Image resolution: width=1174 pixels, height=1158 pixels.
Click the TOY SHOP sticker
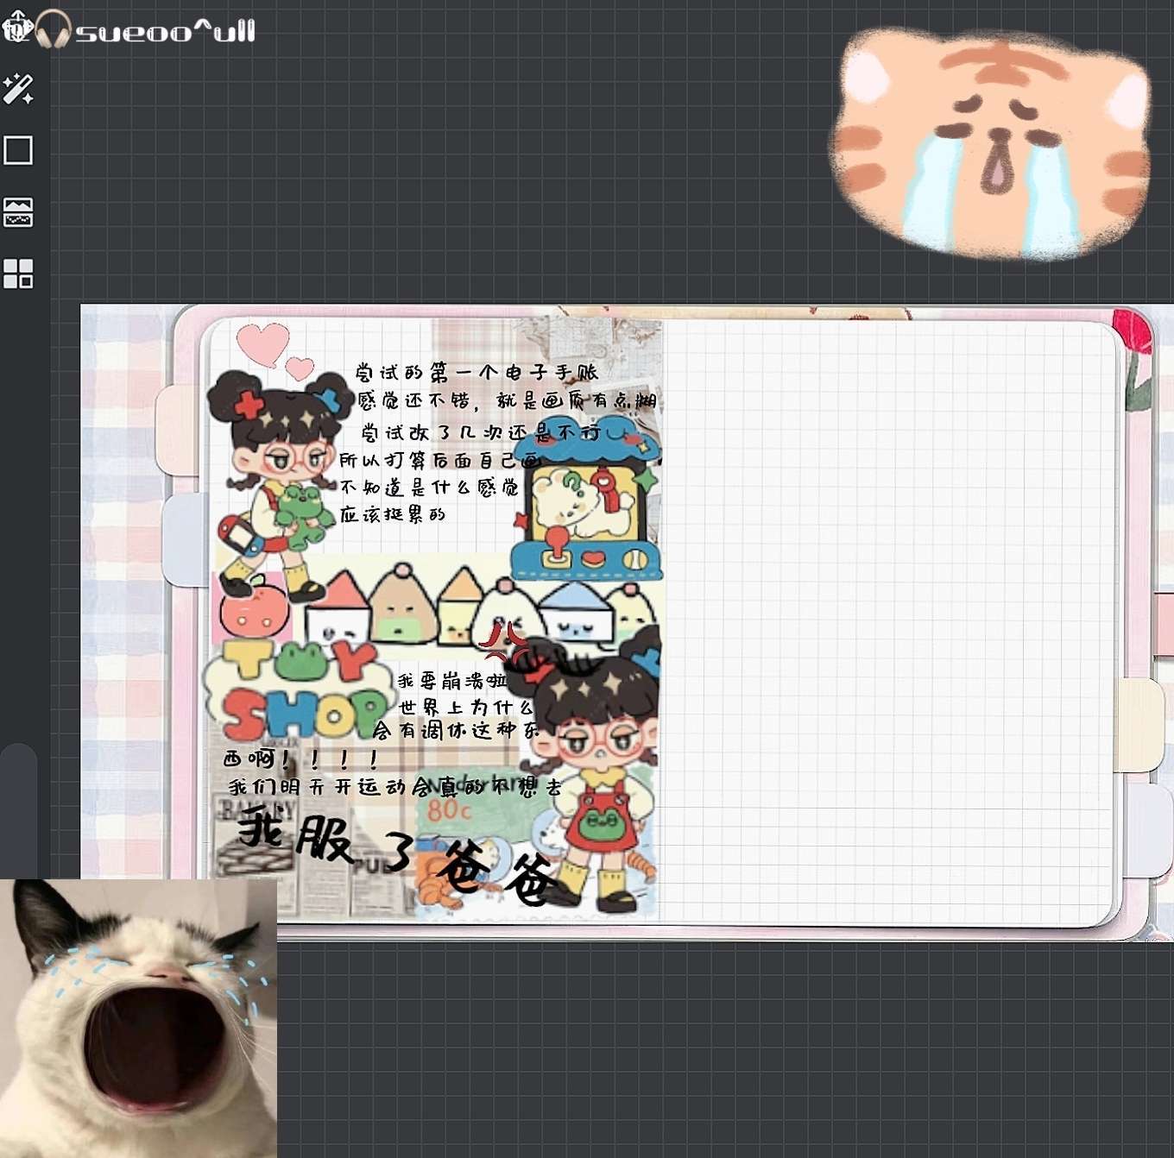pyautogui.click(x=293, y=690)
